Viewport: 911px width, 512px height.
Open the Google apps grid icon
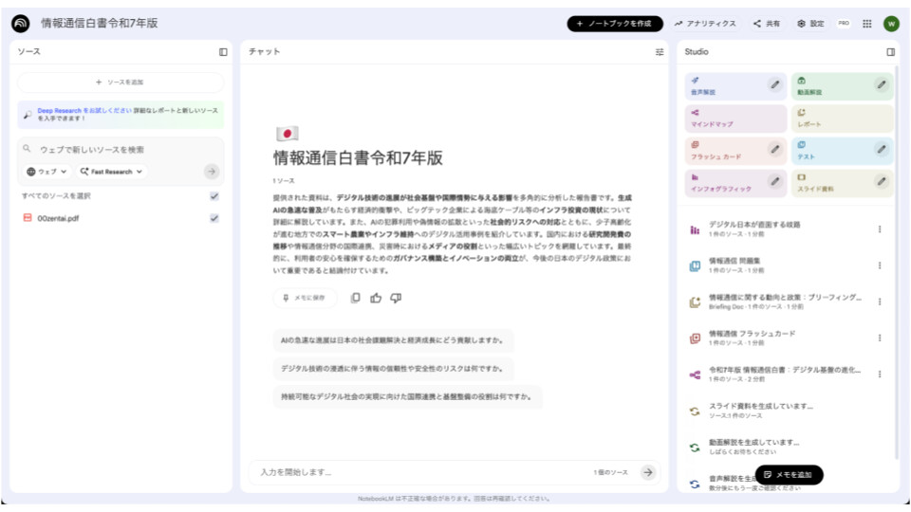click(x=866, y=23)
